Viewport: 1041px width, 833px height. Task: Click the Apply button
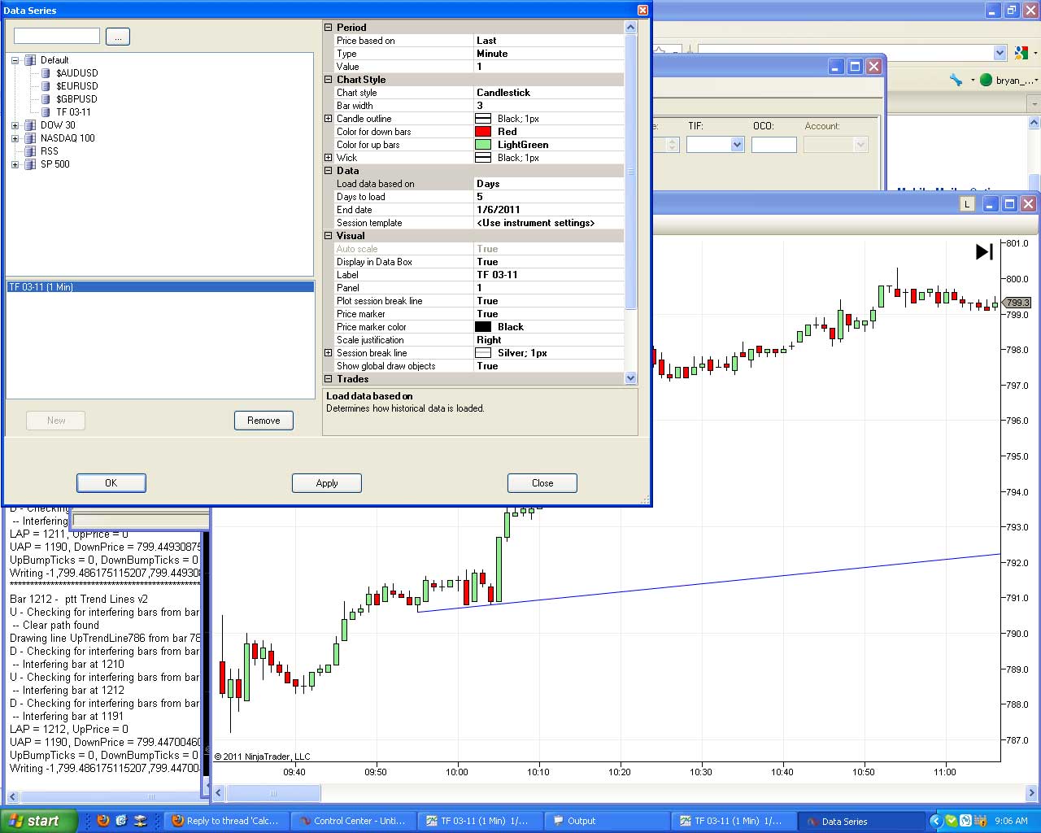pyautogui.click(x=327, y=483)
